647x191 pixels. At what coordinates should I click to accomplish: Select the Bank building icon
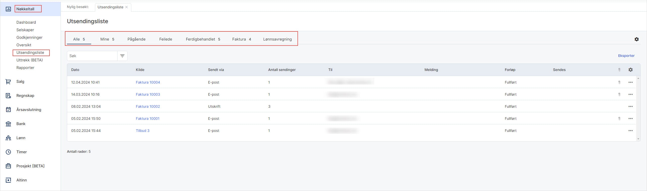[x=8, y=124]
